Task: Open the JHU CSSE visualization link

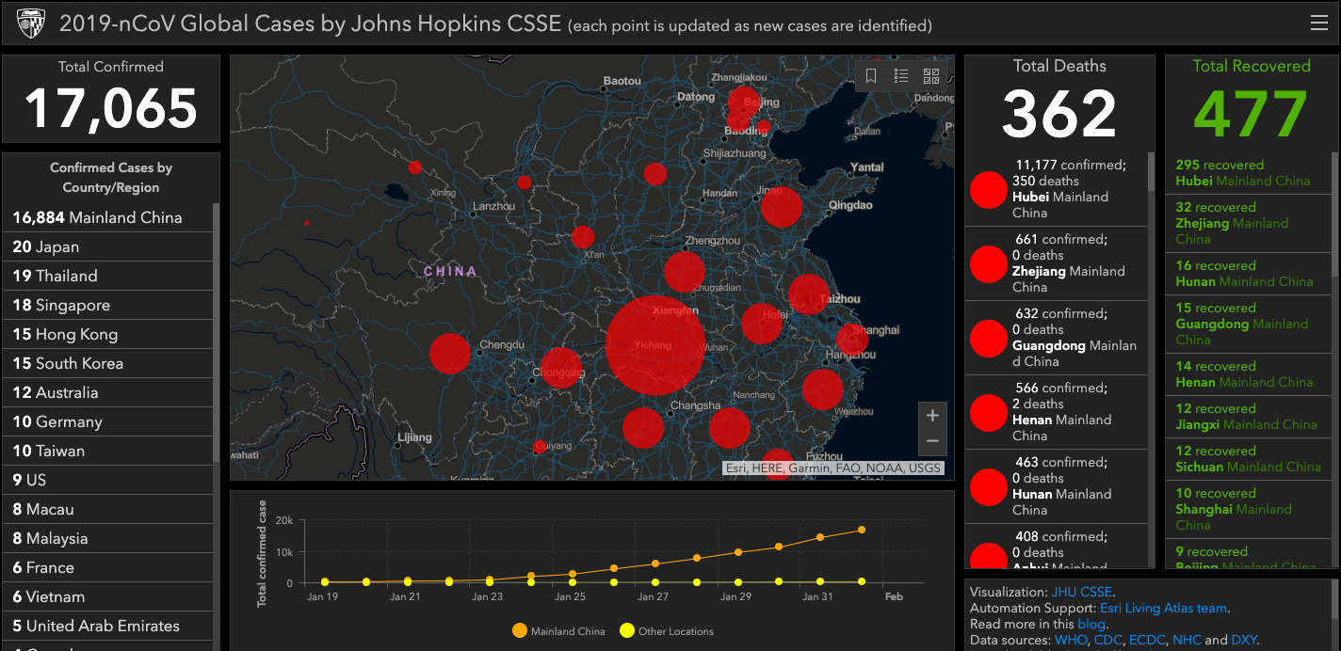Action: tap(1082, 592)
